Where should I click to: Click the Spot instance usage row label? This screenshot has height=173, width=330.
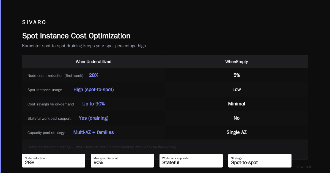(x=45, y=90)
